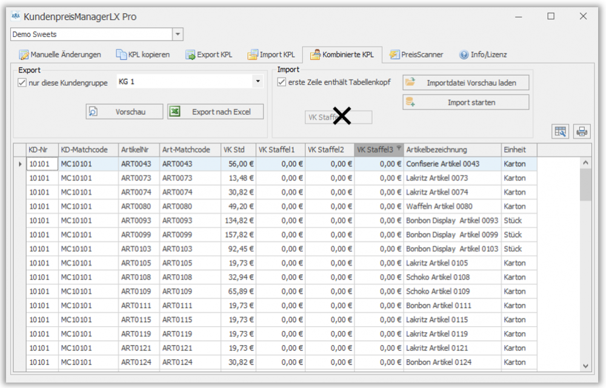Sort by KD-Nr column header
This screenshot has height=388, width=606.
pos(42,150)
